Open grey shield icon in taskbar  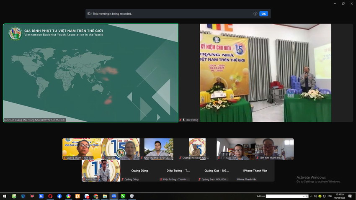tap(132, 196)
